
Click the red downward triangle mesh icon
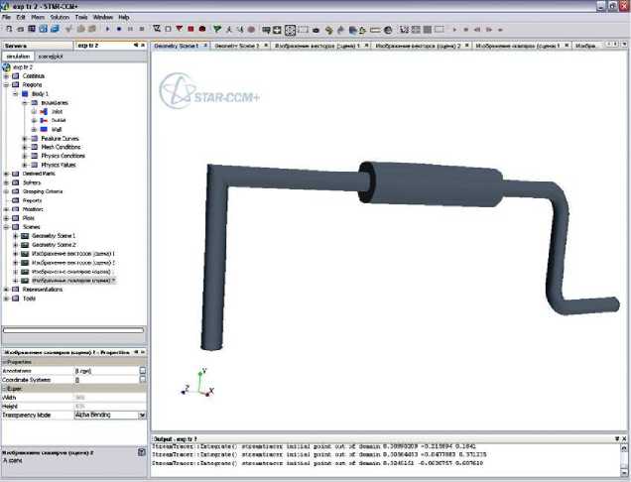pos(180,29)
